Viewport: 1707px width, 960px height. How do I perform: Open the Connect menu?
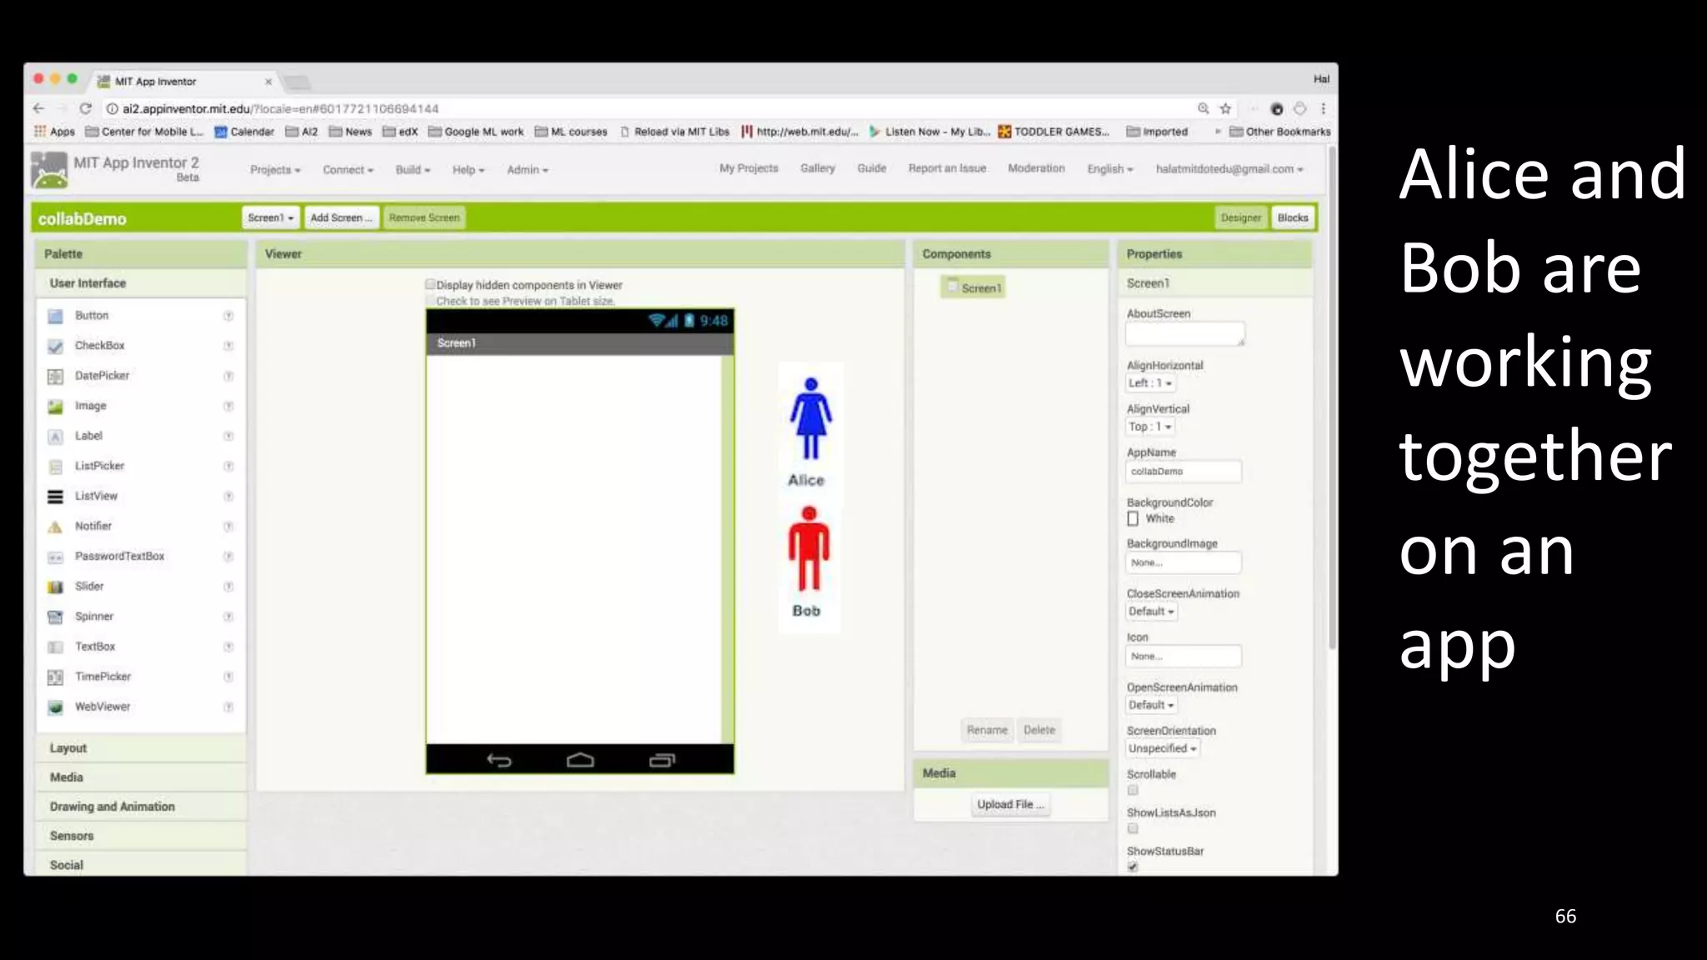[x=348, y=169]
